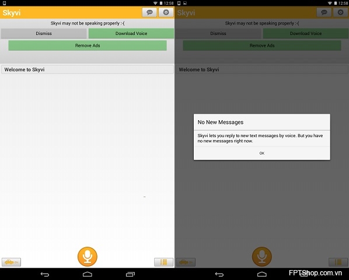Tap Android home button on left screen
The height and width of the screenshot is (280, 349).
point(88,274)
